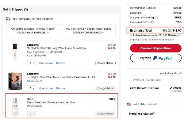184x119 pixels.
Task: Remove the Luxe Skincare Trial Sizes promo
Action: 177,91
